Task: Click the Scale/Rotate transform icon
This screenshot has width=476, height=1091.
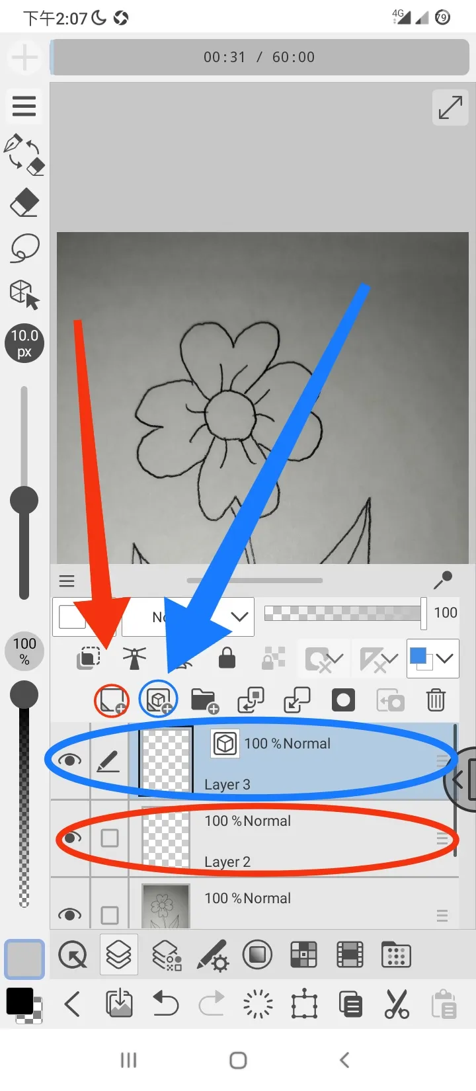Action: point(304,1005)
